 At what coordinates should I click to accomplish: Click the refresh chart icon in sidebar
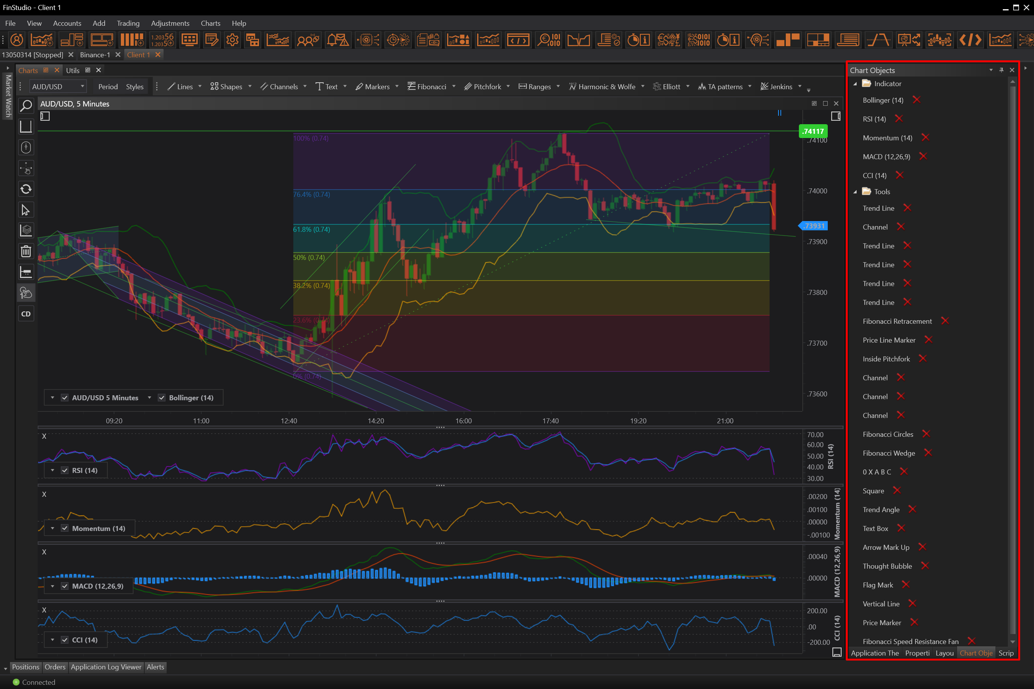pos(26,189)
